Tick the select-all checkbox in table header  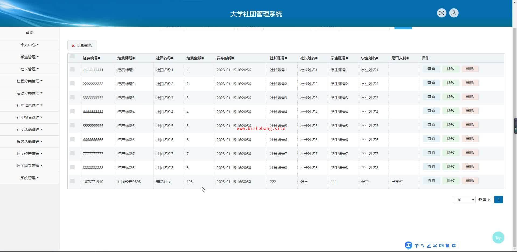coord(72,56)
